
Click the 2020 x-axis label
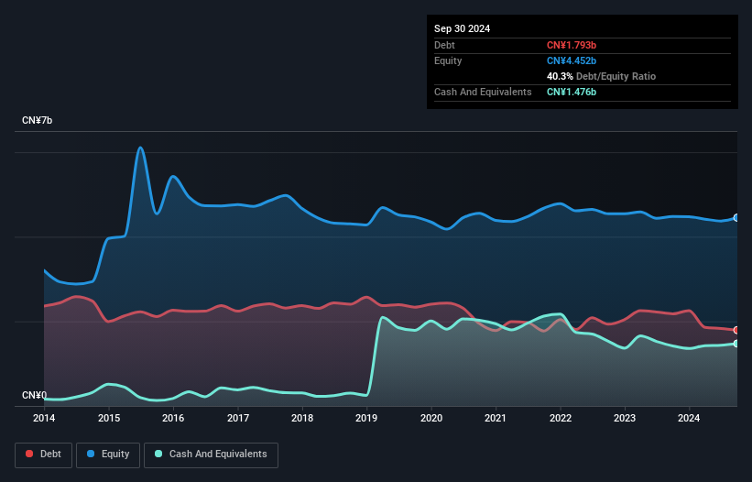pos(431,418)
